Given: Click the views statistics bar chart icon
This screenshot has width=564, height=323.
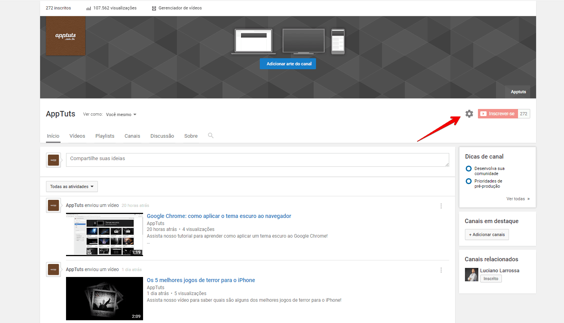Looking at the screenshot, I should 88,8.
